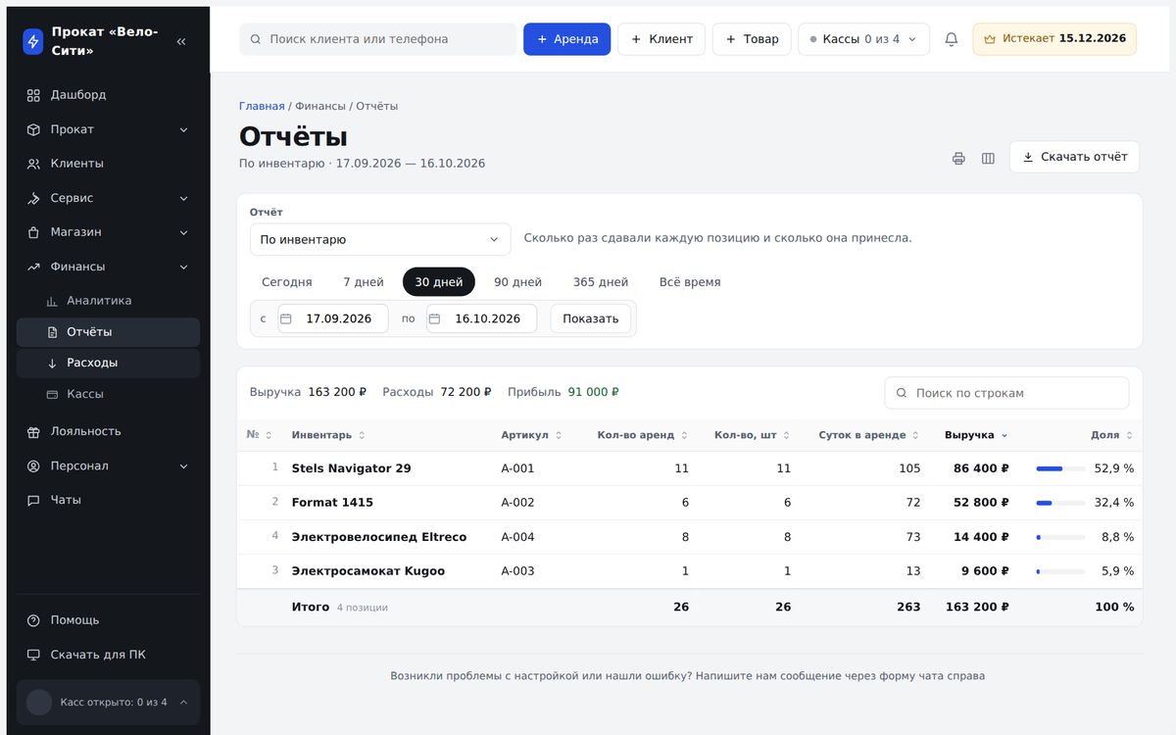
Task: Click the blue Аренда button
Action: (x=567, y=39)
